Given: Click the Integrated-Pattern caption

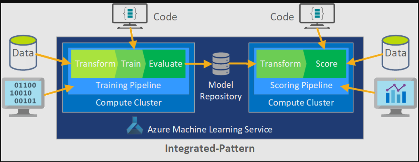Looking at the screenshot, I should 210,148.
